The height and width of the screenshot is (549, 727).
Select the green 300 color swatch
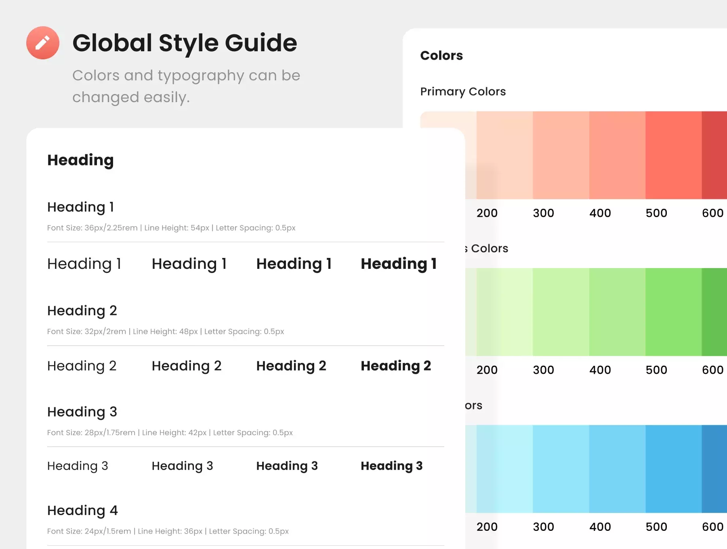tap(561, 312)
